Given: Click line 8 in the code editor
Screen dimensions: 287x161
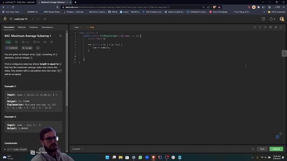Looking at the screenshot, I should pos(176,54).
